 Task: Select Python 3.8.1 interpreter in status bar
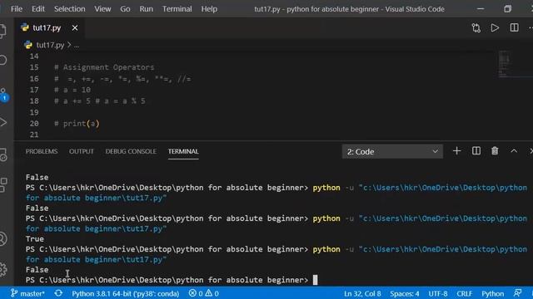[125, 293]
